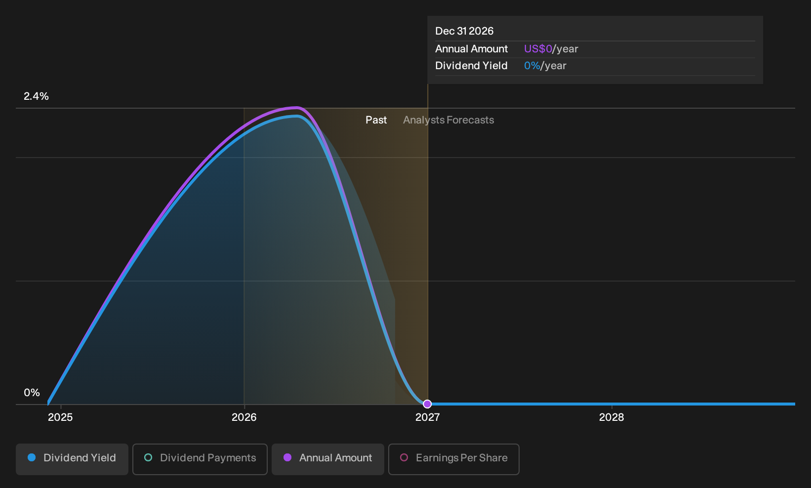Enable the Earnings Per Share series
Image resolution: width=811 pixels, height=488 pixels.
click(x=454, y=459)
